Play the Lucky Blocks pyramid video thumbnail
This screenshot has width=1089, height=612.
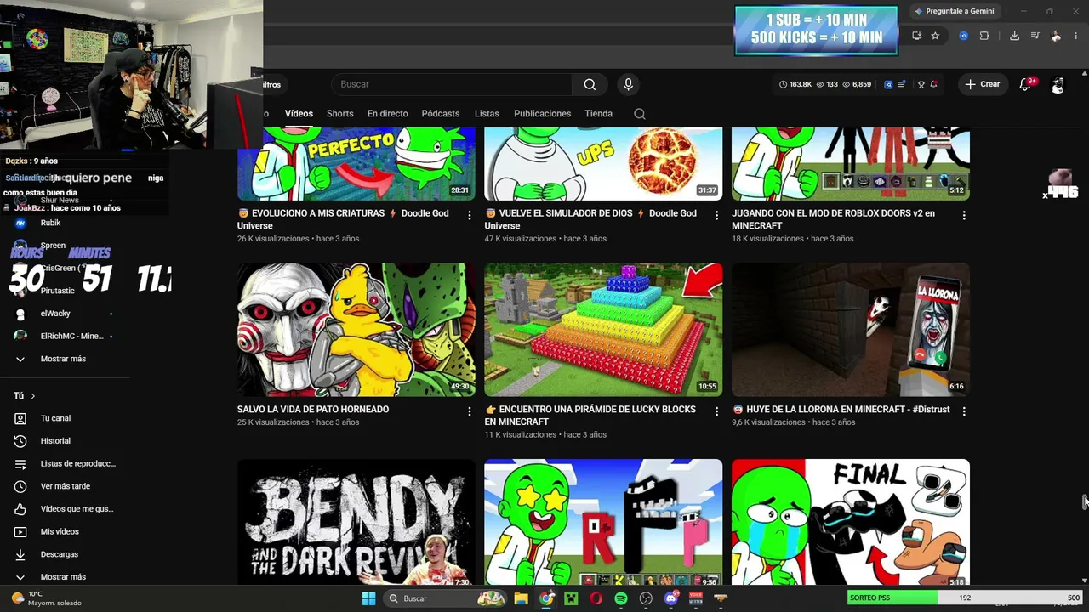pyautogui.click(x=603, y=330)
